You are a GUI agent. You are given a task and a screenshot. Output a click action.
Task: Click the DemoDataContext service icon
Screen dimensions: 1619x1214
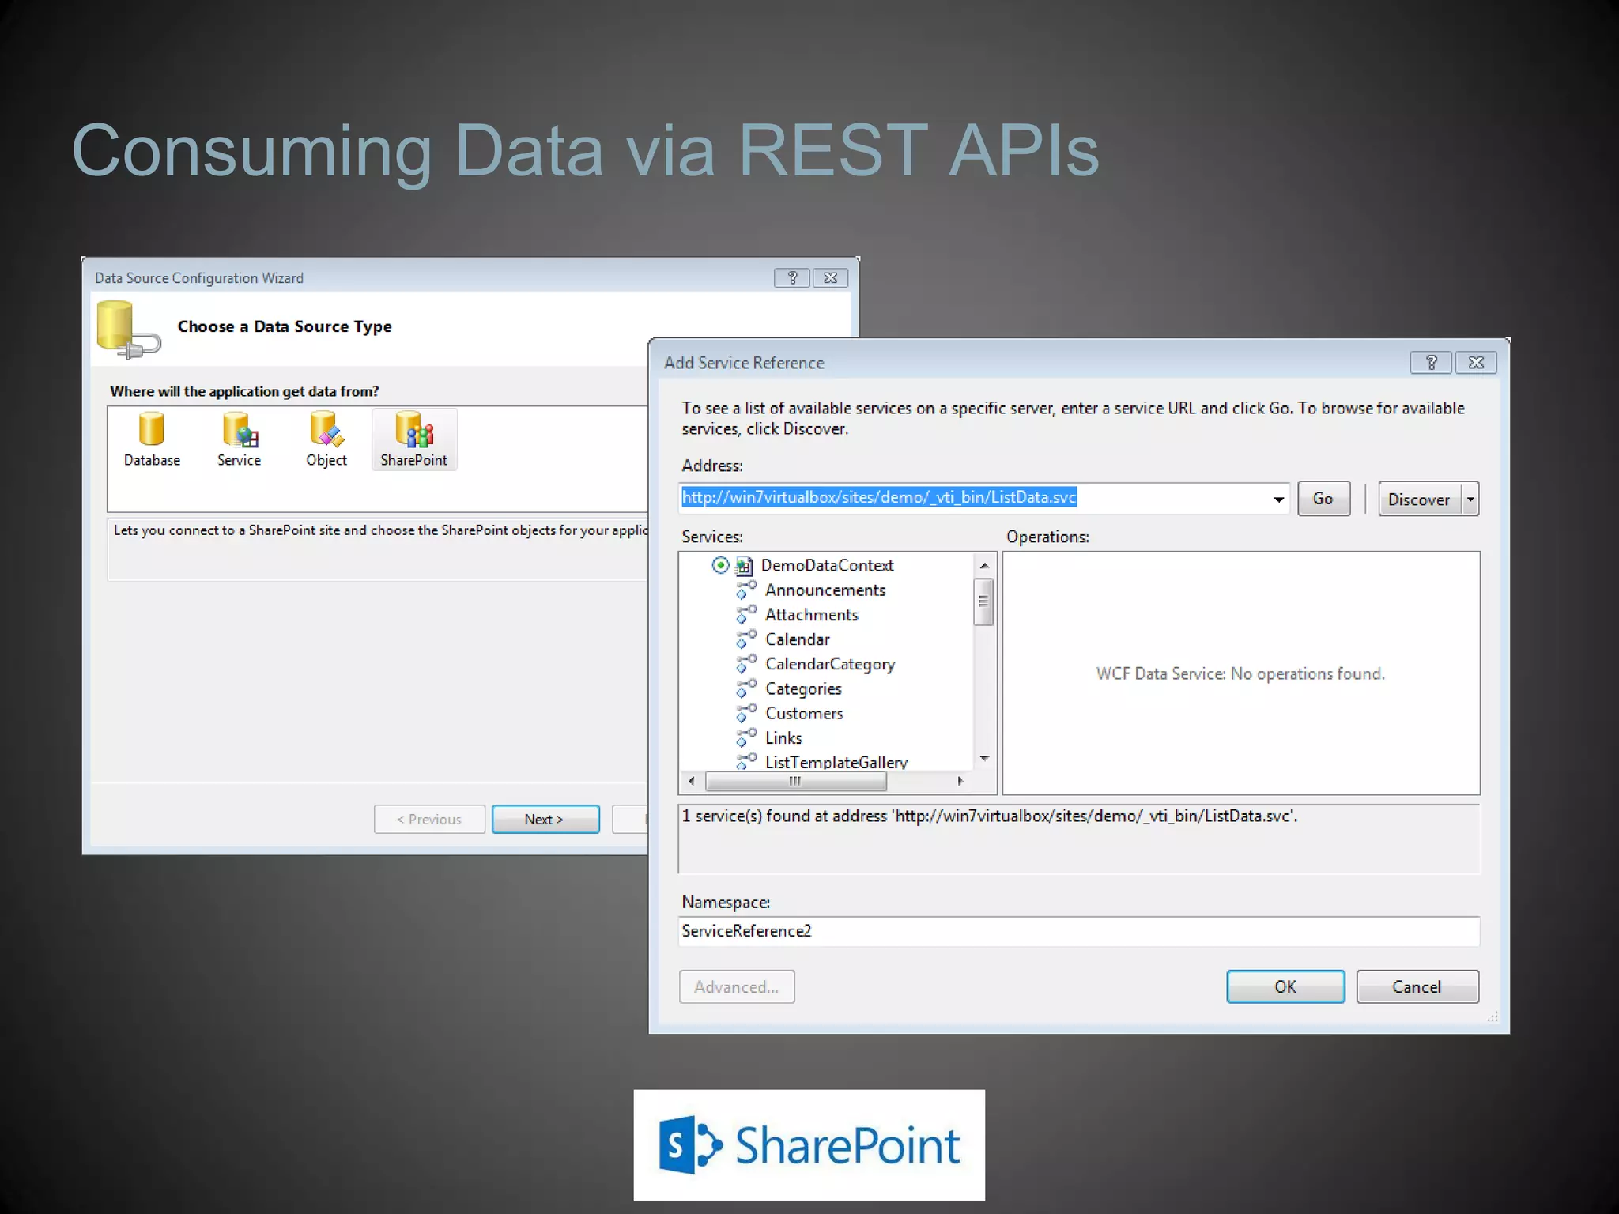pyautogui.click(x=744, y=566)
